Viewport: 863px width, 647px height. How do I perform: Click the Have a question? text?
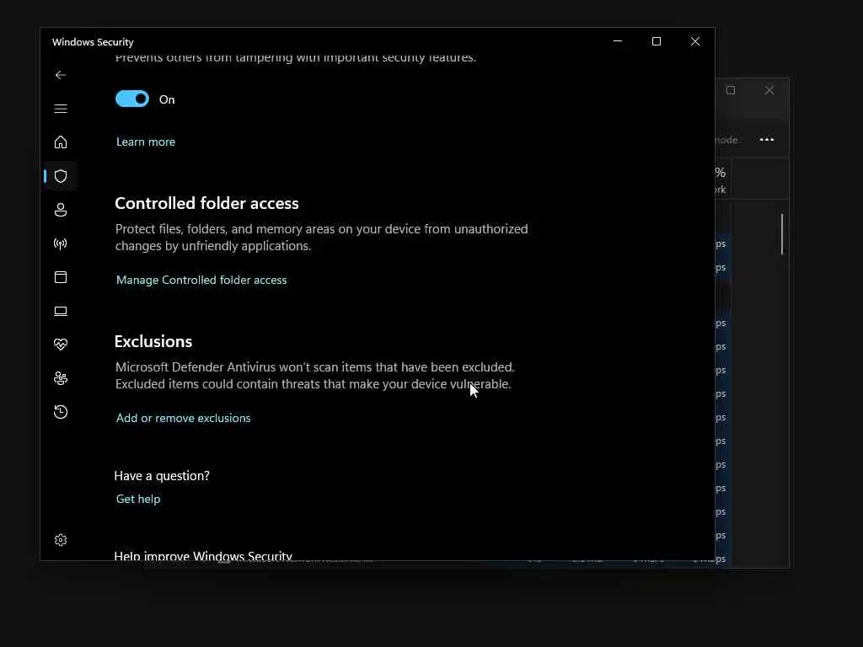tap(162, 476)
